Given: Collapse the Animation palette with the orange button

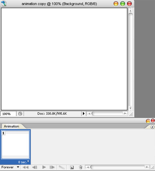Looking at the screenshot, I should (x=148, y=121).
